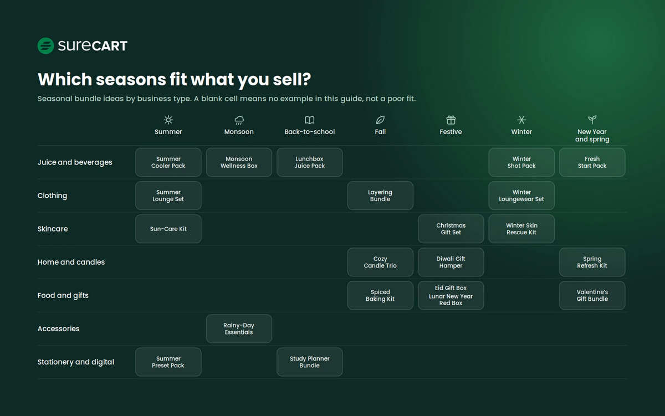This screenshot has height=416, width=665.
Task: Select the Rainy-Day Essentials card
Action: pos(239,328)
